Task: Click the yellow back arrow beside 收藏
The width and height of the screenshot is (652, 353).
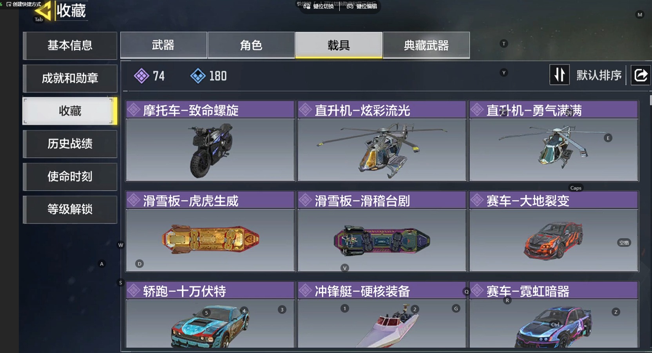Action: click(x=43, y=10)
